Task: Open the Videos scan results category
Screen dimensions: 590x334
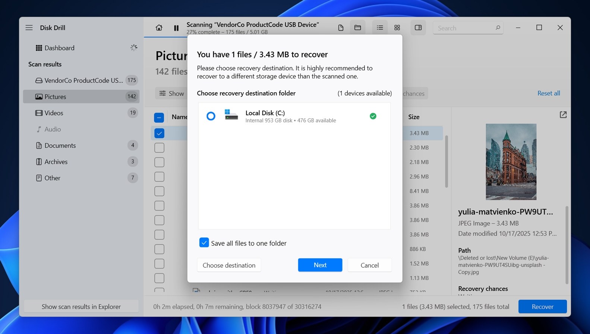Action: tap(54, 113)
